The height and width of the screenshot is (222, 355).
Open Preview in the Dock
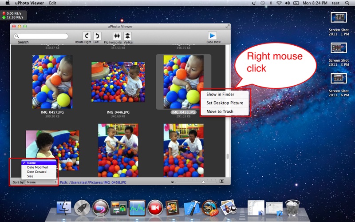(x=228, y=207)
